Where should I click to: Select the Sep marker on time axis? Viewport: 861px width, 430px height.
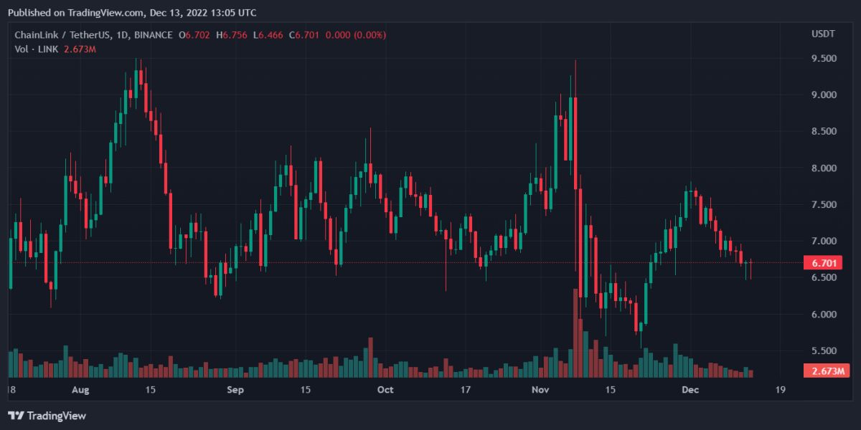click(x=235, y=391)
